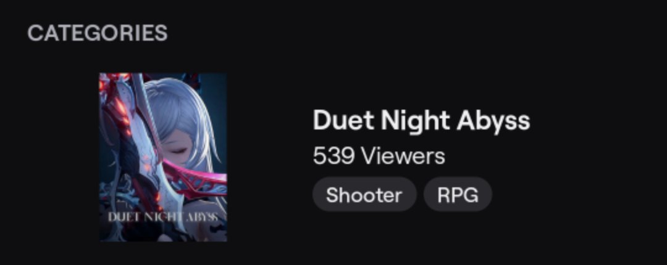Go to the Duet Night Abyss game name
This screenshot has height=265, width=667.
click(x=421, y=121)
